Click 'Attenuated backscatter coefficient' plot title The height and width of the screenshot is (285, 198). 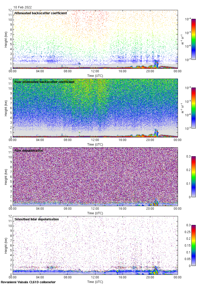[x=41, y=13]
